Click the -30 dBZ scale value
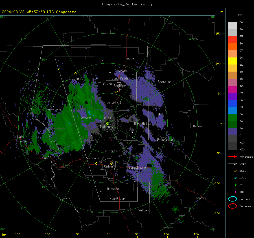 [242, 149]
